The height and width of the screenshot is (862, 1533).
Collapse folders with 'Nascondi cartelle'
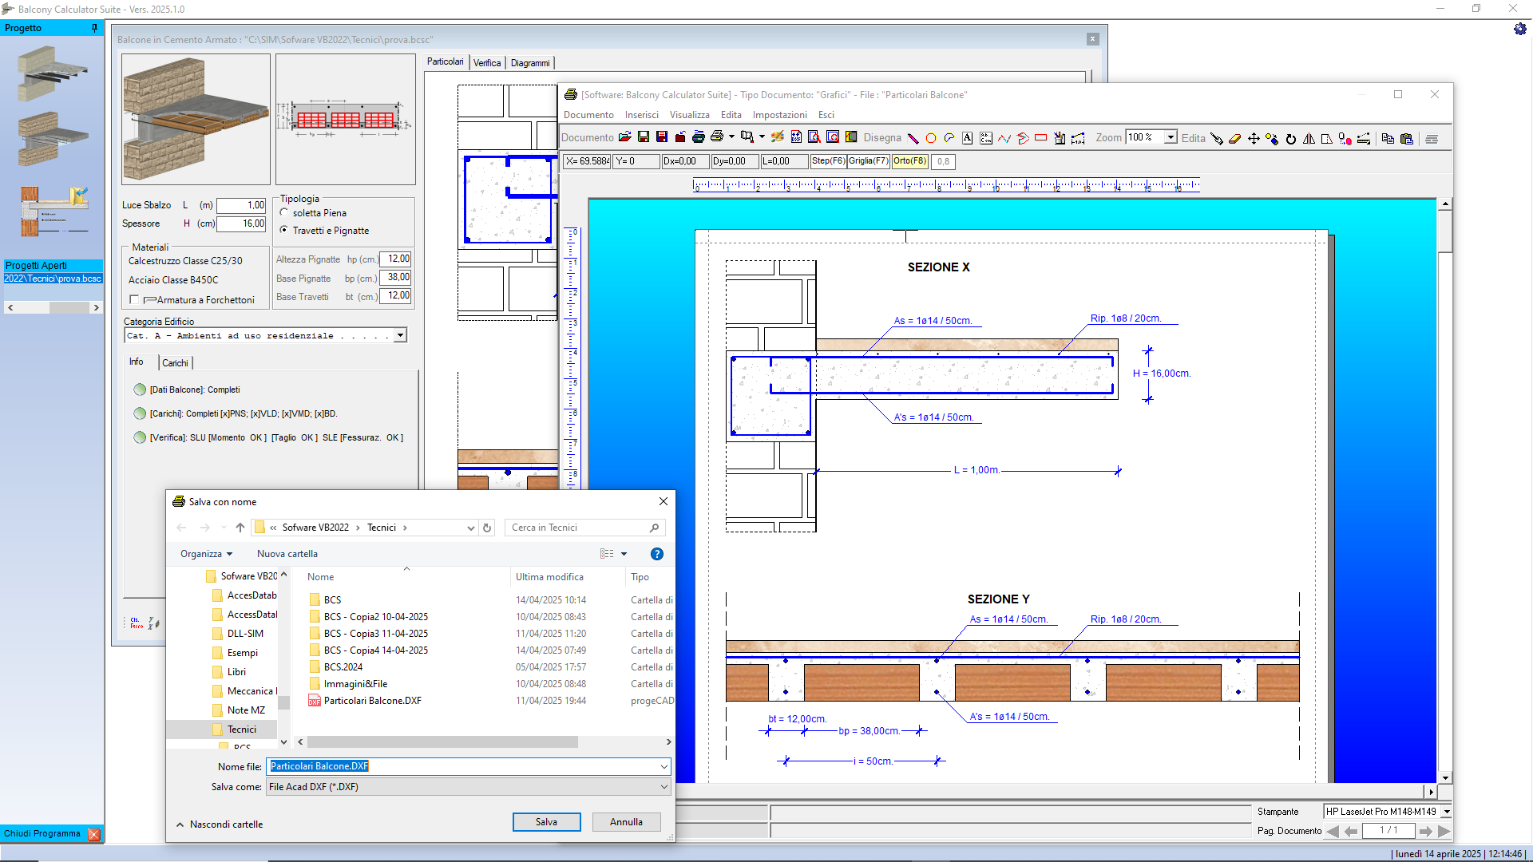[220, 824]
